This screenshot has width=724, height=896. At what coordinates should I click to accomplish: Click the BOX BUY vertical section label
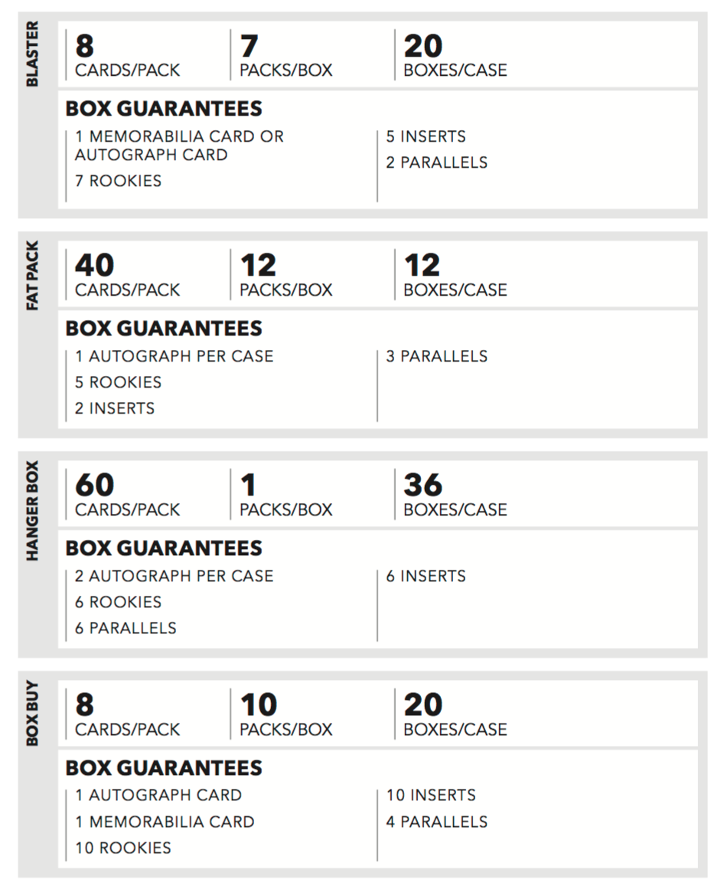tap(32, 714)
